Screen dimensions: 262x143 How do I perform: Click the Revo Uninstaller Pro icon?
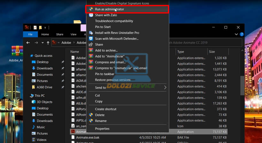(x=91, y=33)
